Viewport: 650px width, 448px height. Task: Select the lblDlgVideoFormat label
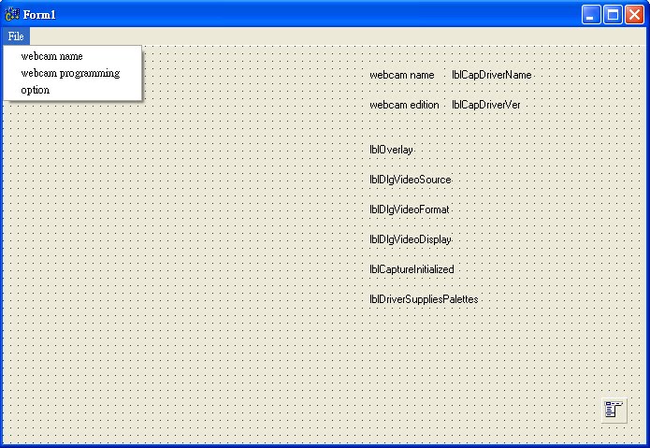click(409, 210)
